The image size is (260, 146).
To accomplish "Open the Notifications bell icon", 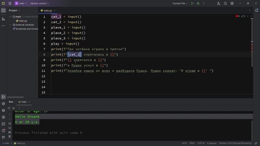I will click(257, 11).
